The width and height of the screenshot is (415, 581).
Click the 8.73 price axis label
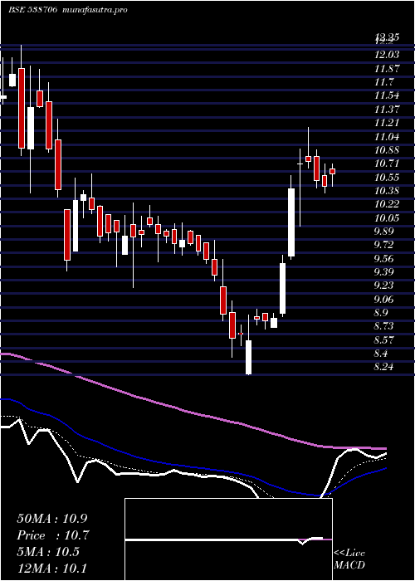coord(385,326)
